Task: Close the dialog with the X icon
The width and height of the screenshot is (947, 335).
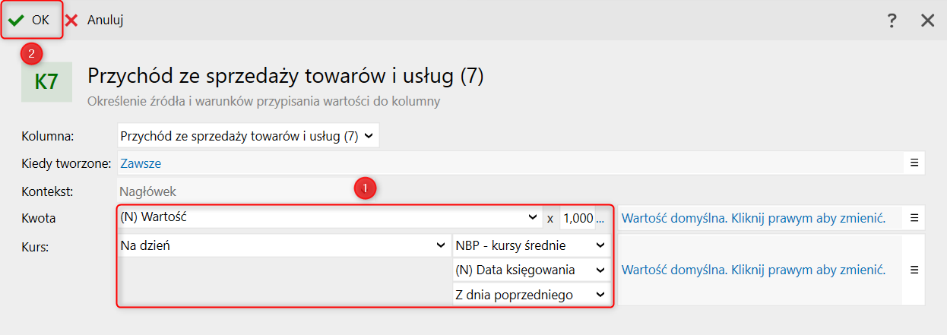Action: click(927, 21)
